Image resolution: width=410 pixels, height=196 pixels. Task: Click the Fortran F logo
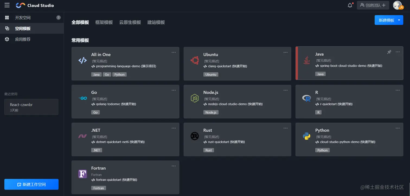[x=82, y=174]
